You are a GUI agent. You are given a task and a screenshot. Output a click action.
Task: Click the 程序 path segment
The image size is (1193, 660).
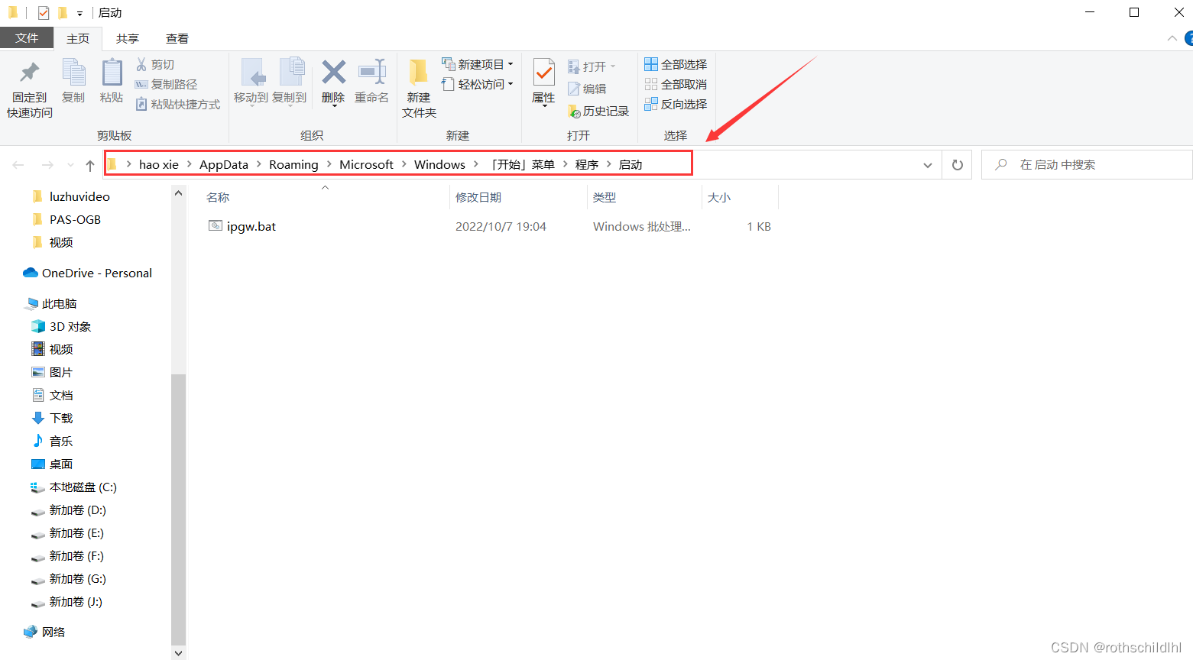click(587, 164)
